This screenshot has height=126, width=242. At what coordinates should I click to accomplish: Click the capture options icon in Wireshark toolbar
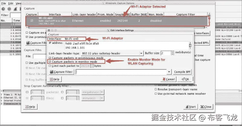click(9, 9)
